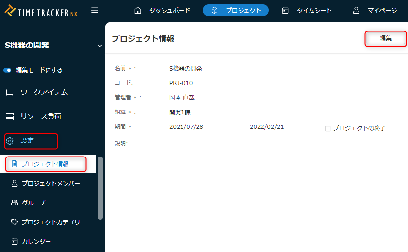Check the プロジェクトの終了 checkbox
The width and height of the screenshot is (408, 252).
[327, 128]
